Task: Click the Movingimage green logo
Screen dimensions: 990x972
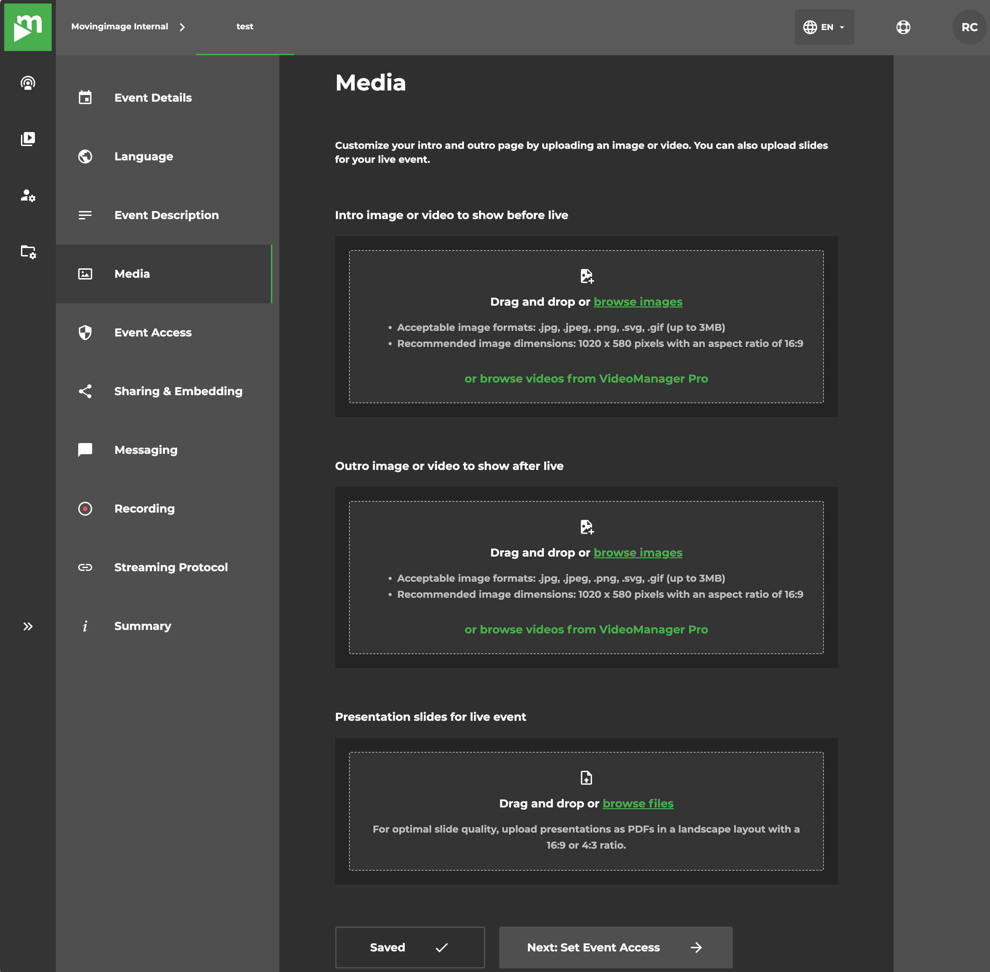Action: pyautogui.click(x=28, y=27)
